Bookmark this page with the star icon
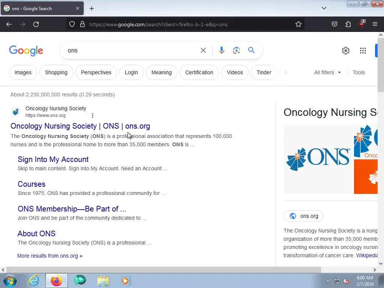The width and height of the screenshot is (384, 288). (x=298, y=24)
